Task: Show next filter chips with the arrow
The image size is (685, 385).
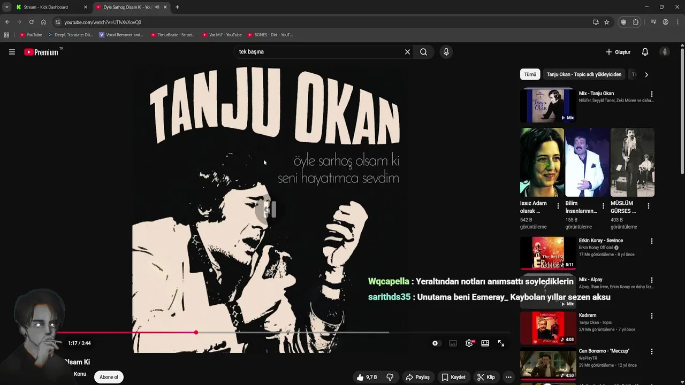Action: (646, 74)
